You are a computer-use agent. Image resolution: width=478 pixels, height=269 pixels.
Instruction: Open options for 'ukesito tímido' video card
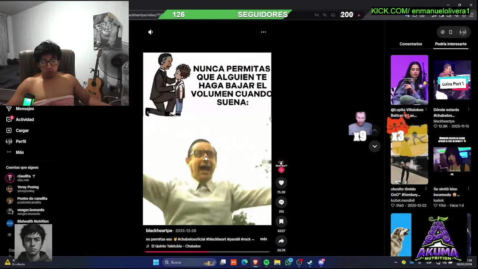(x=426, y=189)
